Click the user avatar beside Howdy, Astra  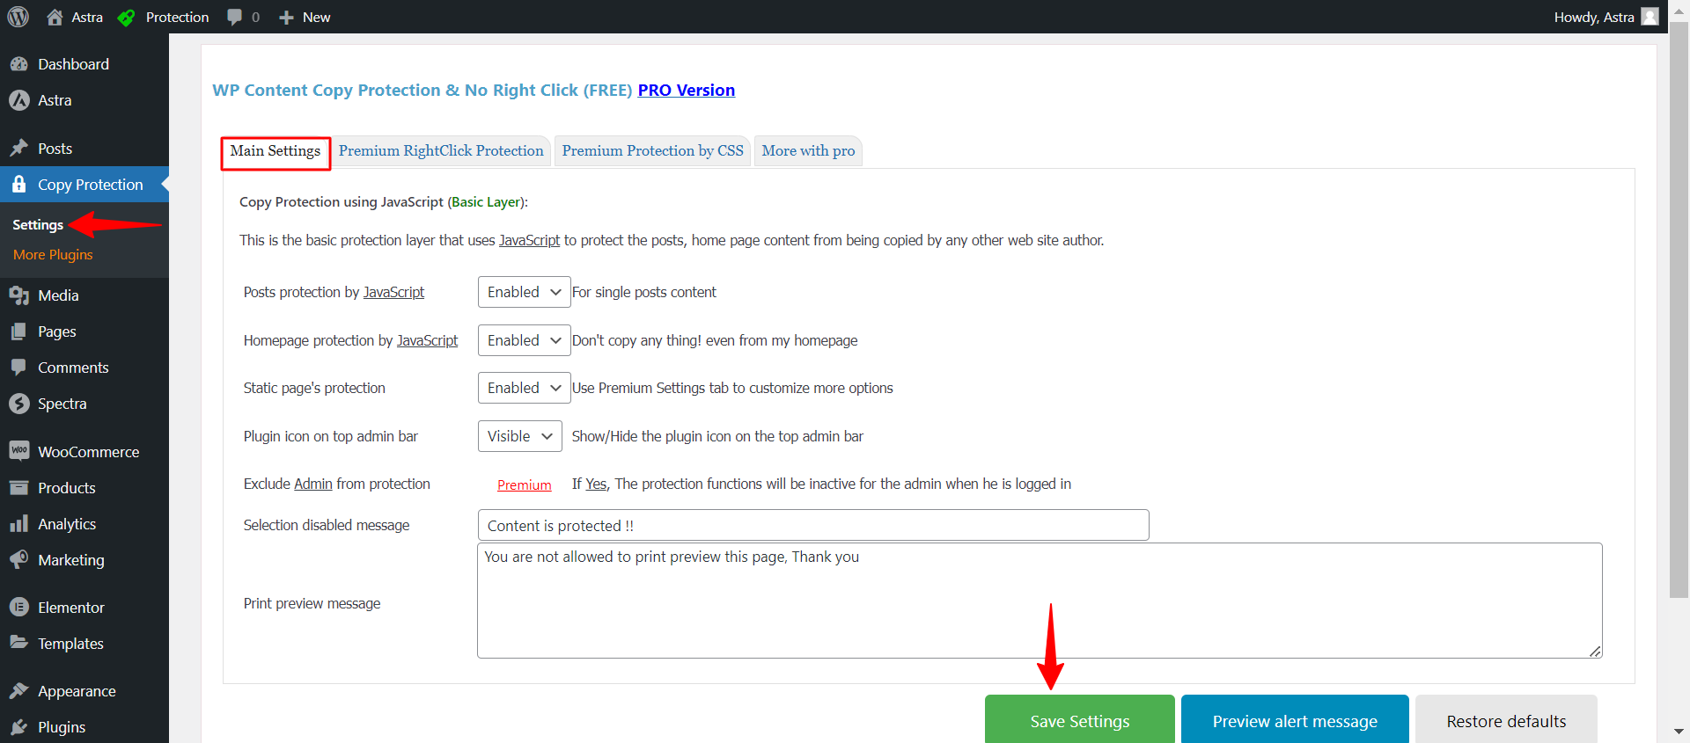(1650, 17)
